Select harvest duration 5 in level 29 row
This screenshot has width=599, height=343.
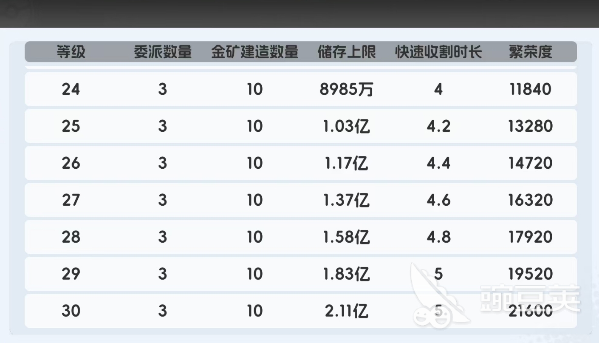(x=438, y=274)
